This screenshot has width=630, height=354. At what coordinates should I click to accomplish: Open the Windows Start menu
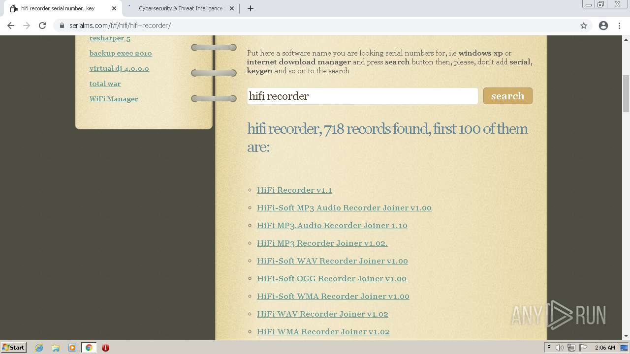(x=14, y=348)
